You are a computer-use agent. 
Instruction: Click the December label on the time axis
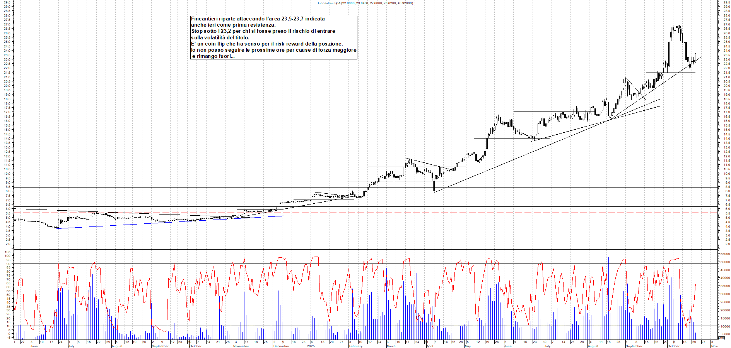[281, 346]
